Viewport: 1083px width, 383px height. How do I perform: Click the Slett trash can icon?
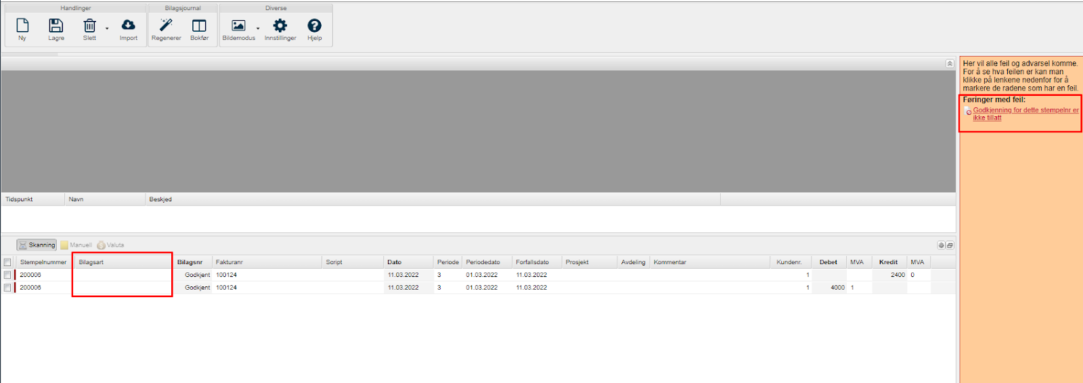[x=89, y=26]
